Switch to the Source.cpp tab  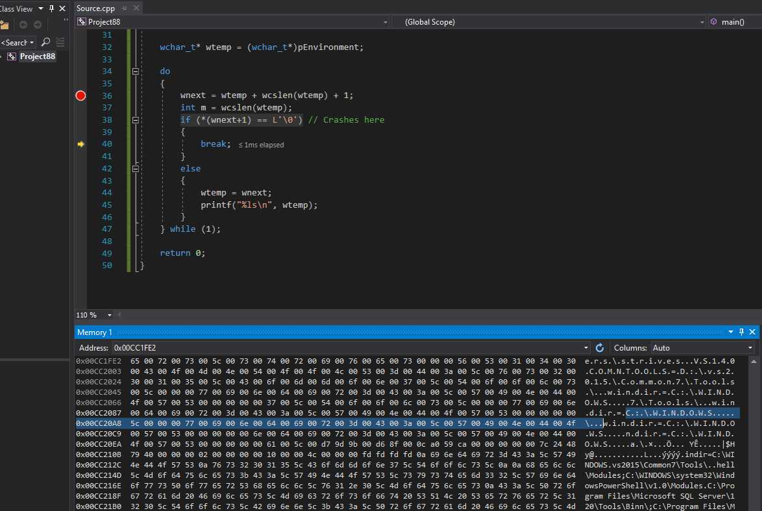[95, 8]
